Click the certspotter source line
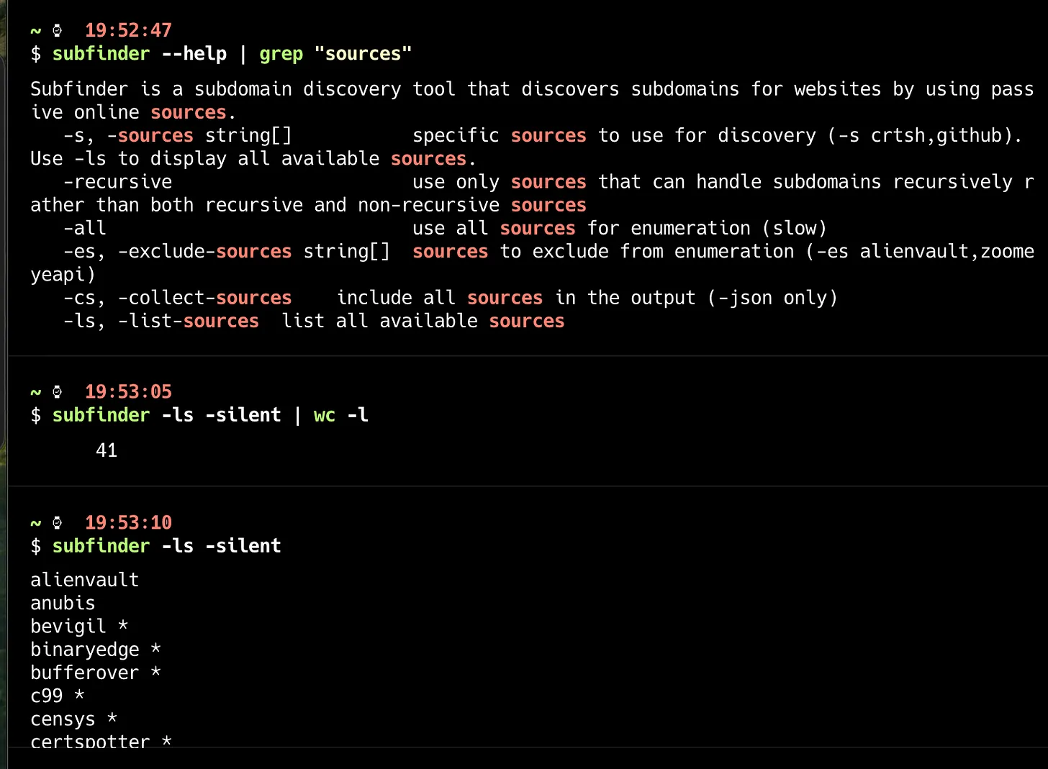The height and width of the screenshot is (769, 1048). 101,741
